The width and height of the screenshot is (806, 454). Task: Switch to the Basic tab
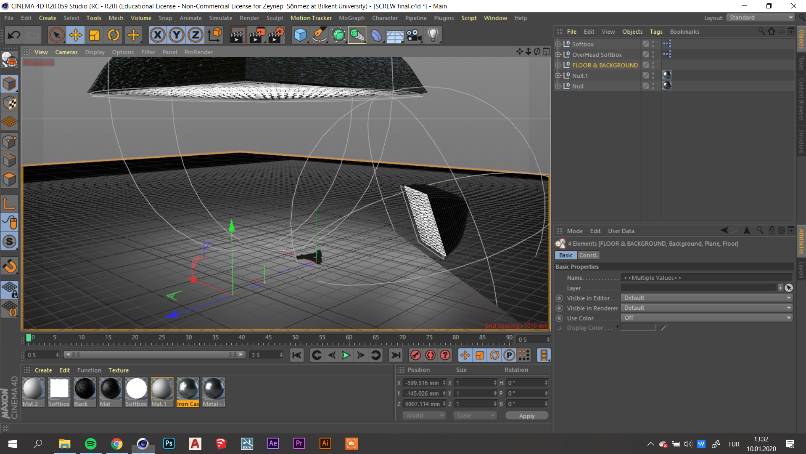coord(566,255)
